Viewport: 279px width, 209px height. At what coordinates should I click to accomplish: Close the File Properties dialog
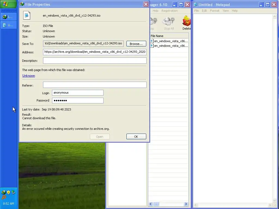pyautogui.click(x=146, y=4)
